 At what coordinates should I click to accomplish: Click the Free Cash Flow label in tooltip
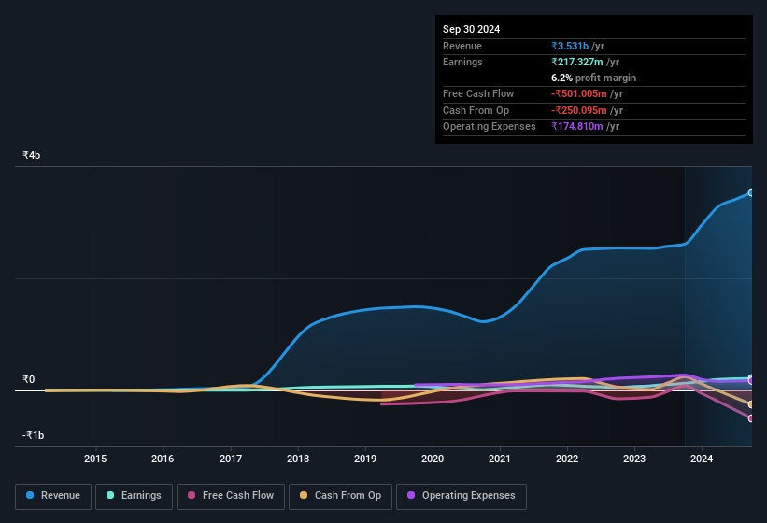click(478, 93)
